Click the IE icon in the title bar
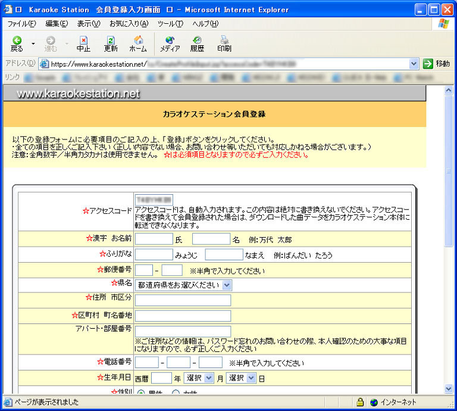 pos(8,10)
